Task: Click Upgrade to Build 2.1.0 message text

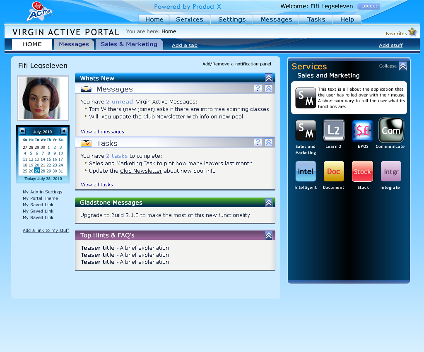Action: [x=165, y=215]
